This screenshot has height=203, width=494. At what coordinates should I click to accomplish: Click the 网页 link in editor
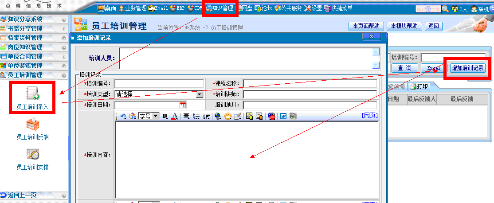click(370, 115)
